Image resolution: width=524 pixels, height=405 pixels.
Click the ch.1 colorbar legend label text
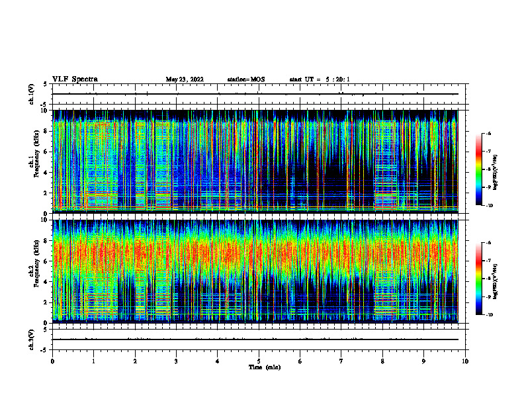(x=495, y=172)
